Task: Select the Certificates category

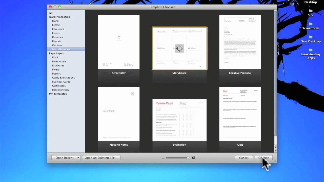Action: point(59,86)
